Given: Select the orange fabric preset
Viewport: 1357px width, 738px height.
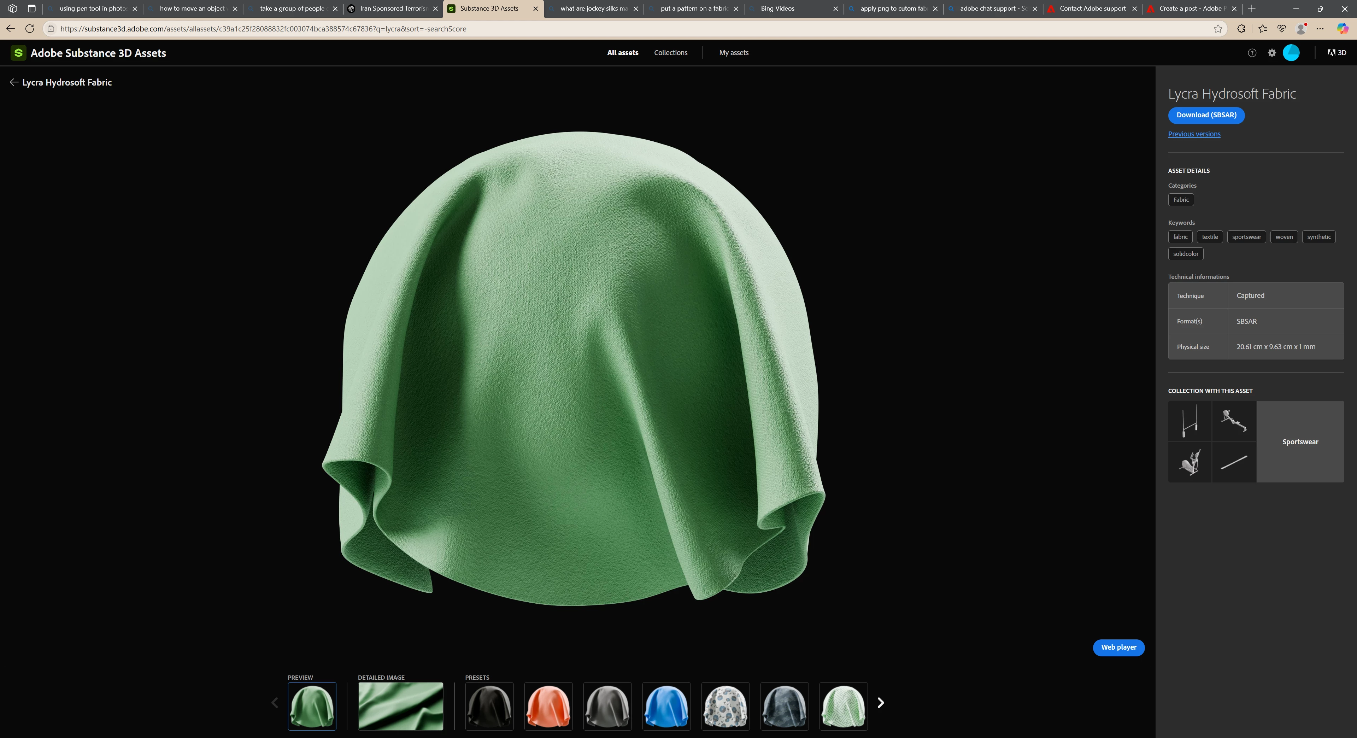Looking at the screenshot, I should click(548, 707).
